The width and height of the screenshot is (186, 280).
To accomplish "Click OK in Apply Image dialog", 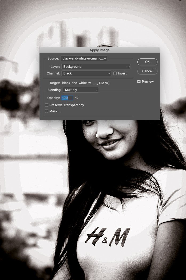I will tap(147, 62).
